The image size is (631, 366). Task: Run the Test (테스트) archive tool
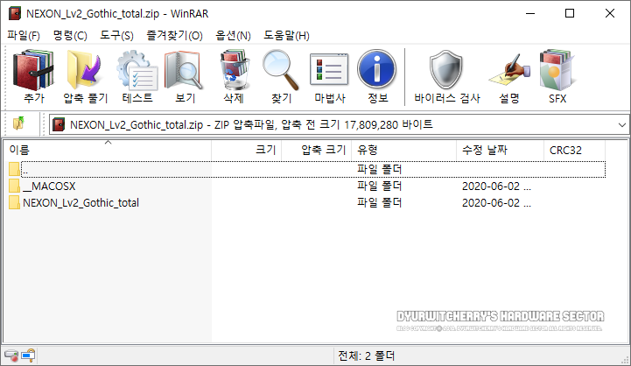[x=137, y=70]
